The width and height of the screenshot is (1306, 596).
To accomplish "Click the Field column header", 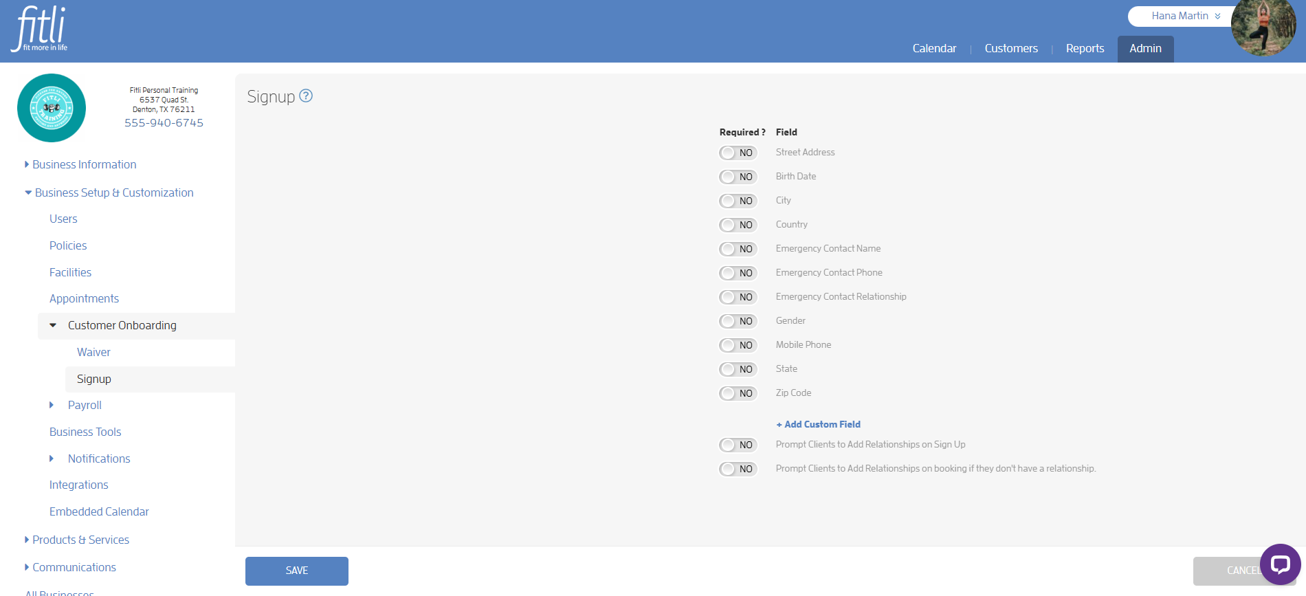I will 786,132.
